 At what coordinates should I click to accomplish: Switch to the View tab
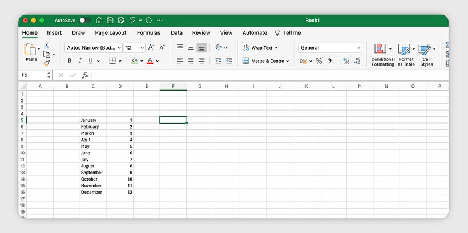click(226, 33)
